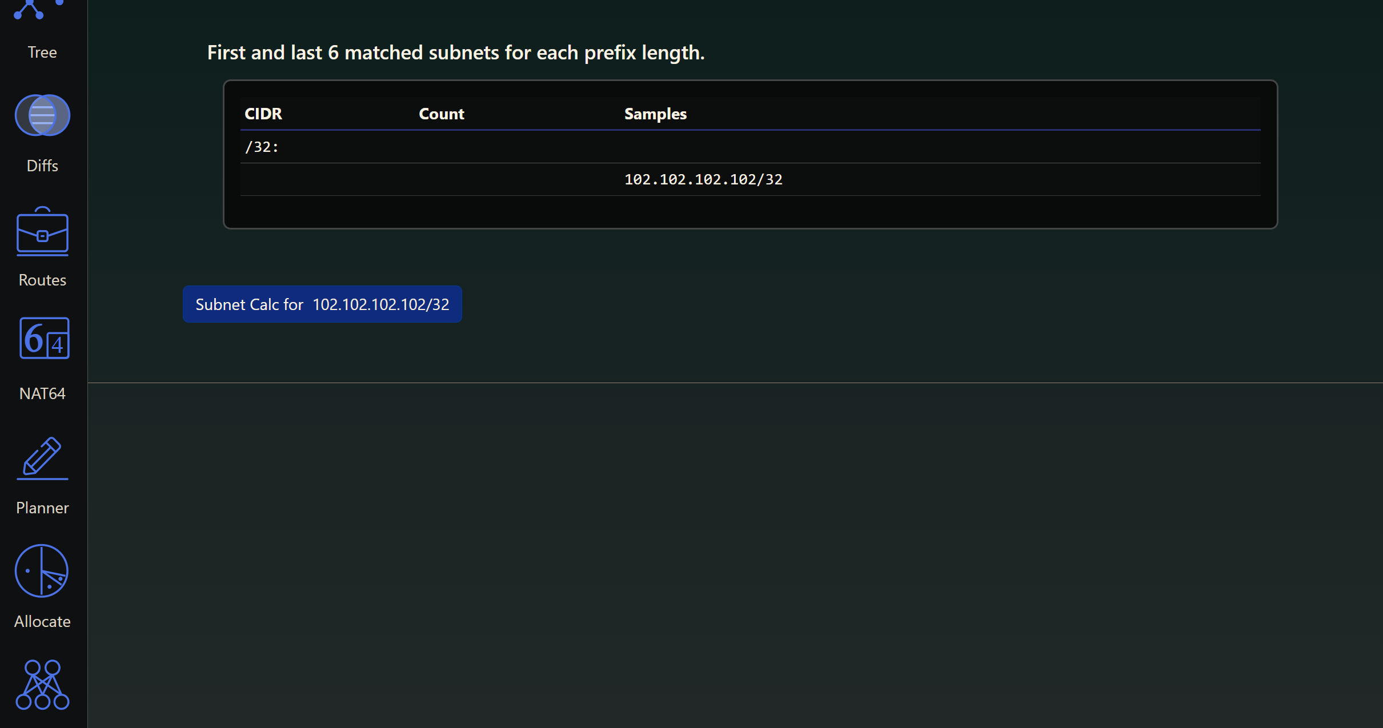Click the Samples column header
This screenshot has width=1383, height=728.
[655, 114]
